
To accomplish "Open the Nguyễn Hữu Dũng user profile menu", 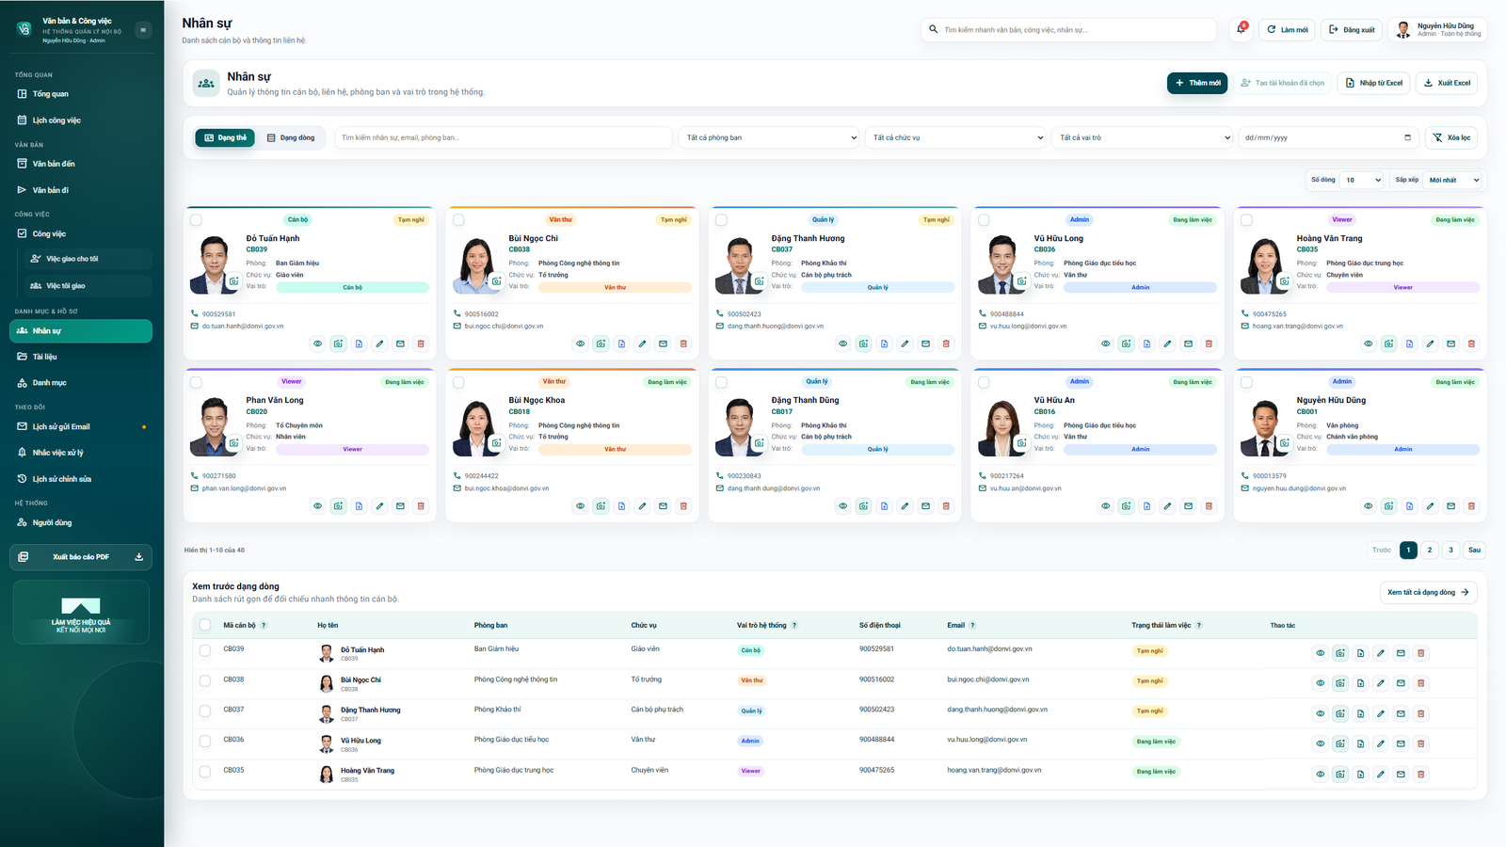I will coord(1437,29).
